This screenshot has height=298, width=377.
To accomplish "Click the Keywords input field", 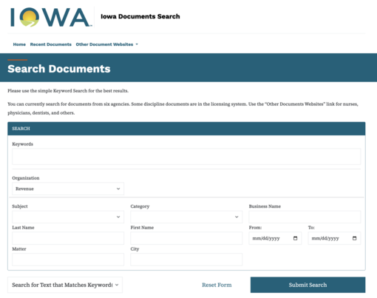I will click(186, 156).
